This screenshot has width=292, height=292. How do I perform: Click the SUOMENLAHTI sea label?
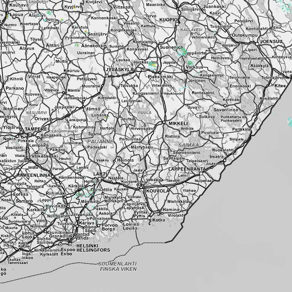(117, 264)
